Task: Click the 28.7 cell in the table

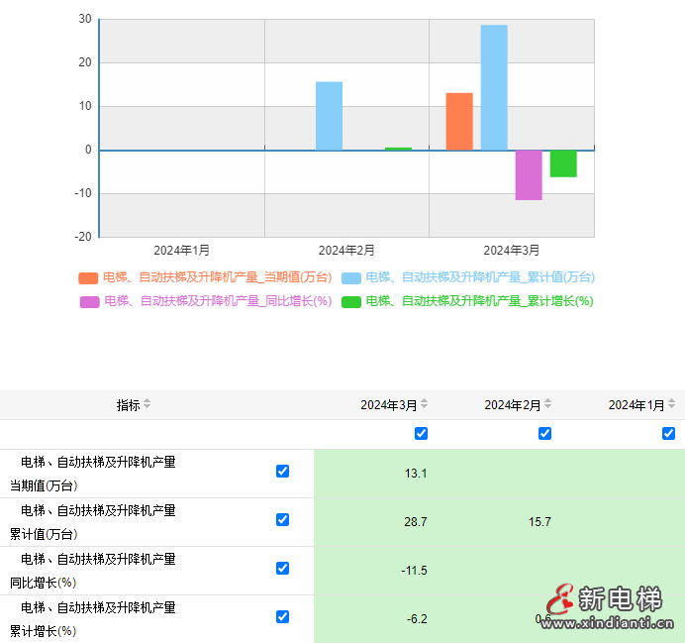Action: click(x=416, y=521)
